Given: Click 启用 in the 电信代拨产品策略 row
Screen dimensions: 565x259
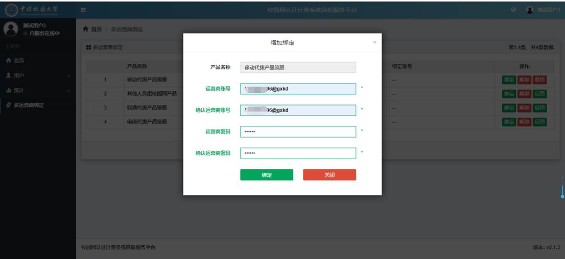Looking at the screenshot, I should pyautogui.click(x=539, y=122).
